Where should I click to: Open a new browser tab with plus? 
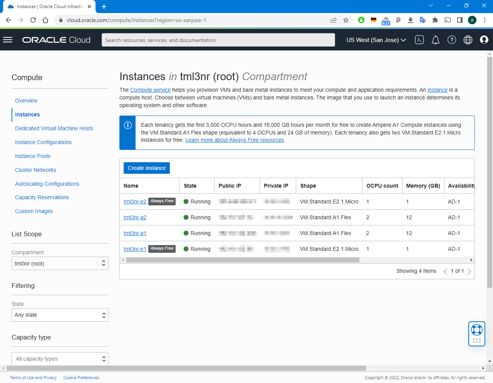click(104, 7)
